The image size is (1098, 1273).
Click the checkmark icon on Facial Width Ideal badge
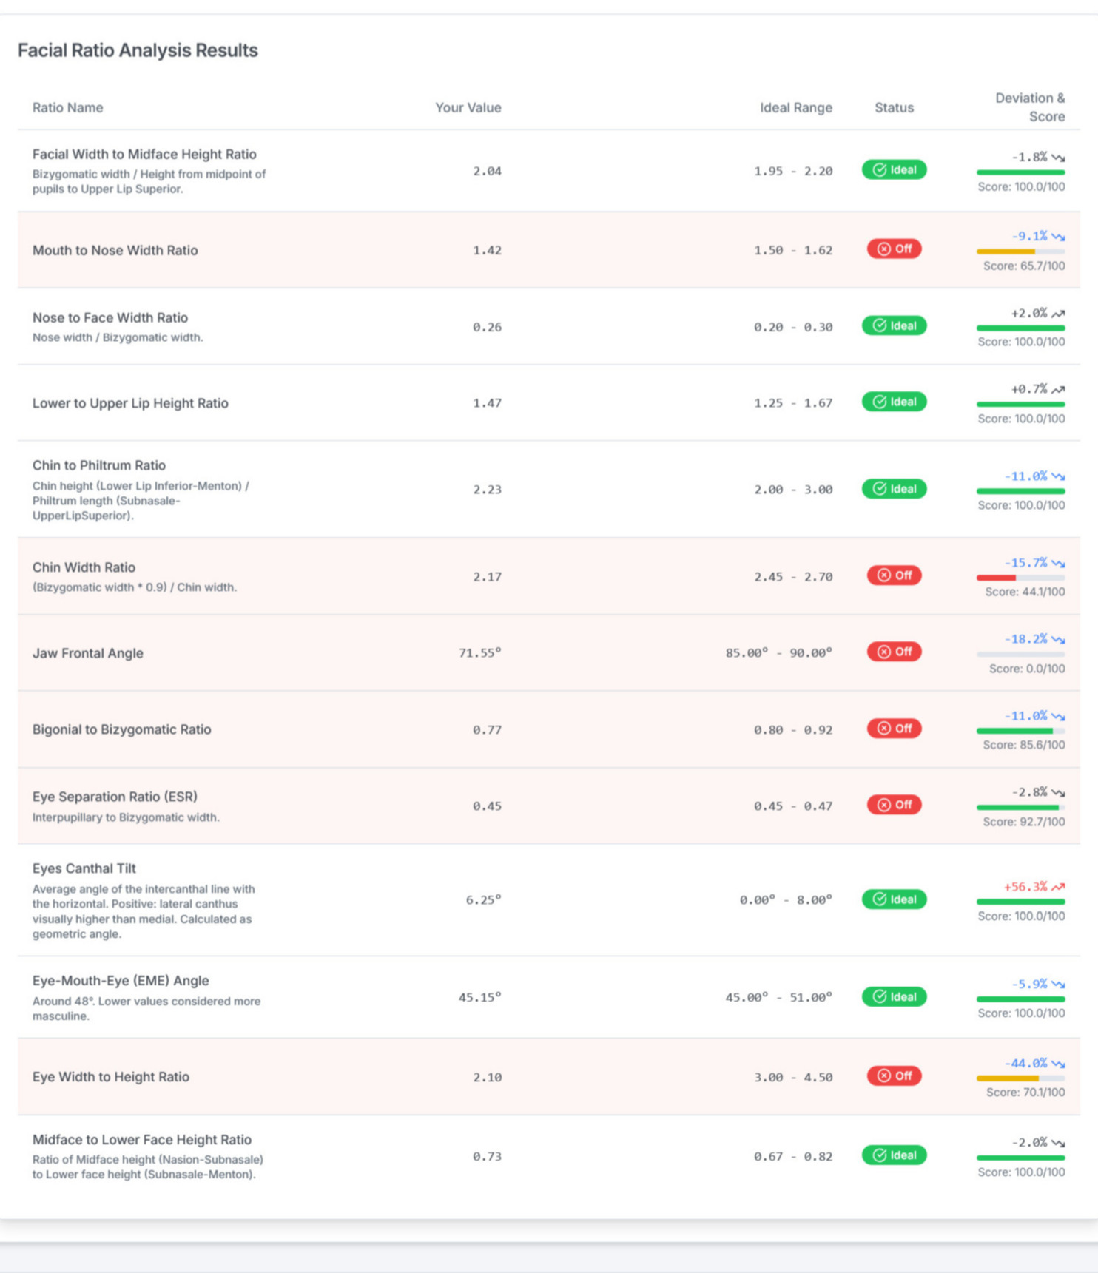pyautogui.click(x=879, y=170)
